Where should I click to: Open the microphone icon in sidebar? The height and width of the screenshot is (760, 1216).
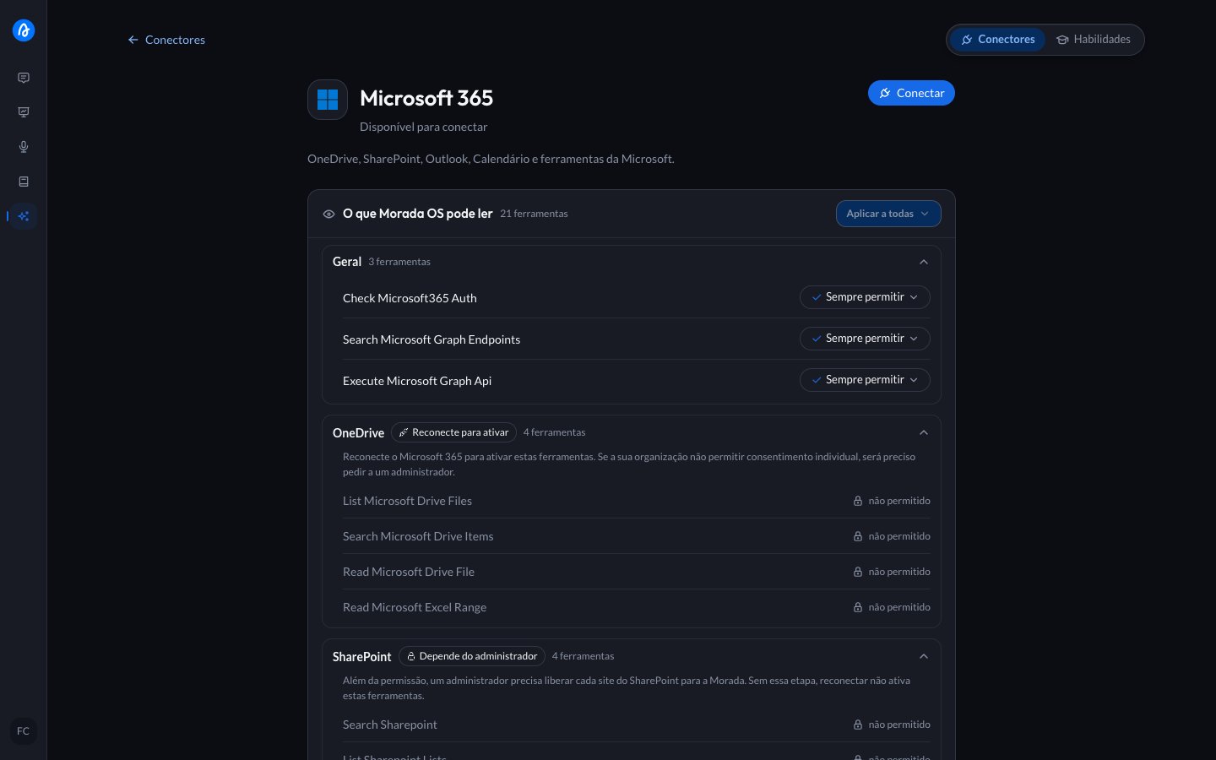24,147
